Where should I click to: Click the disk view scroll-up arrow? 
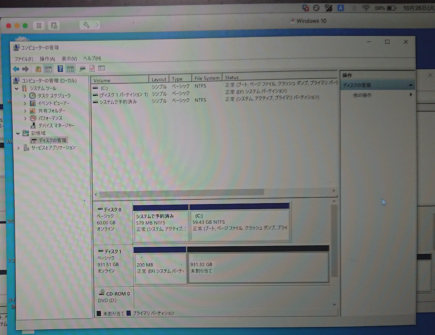point(334,201)
